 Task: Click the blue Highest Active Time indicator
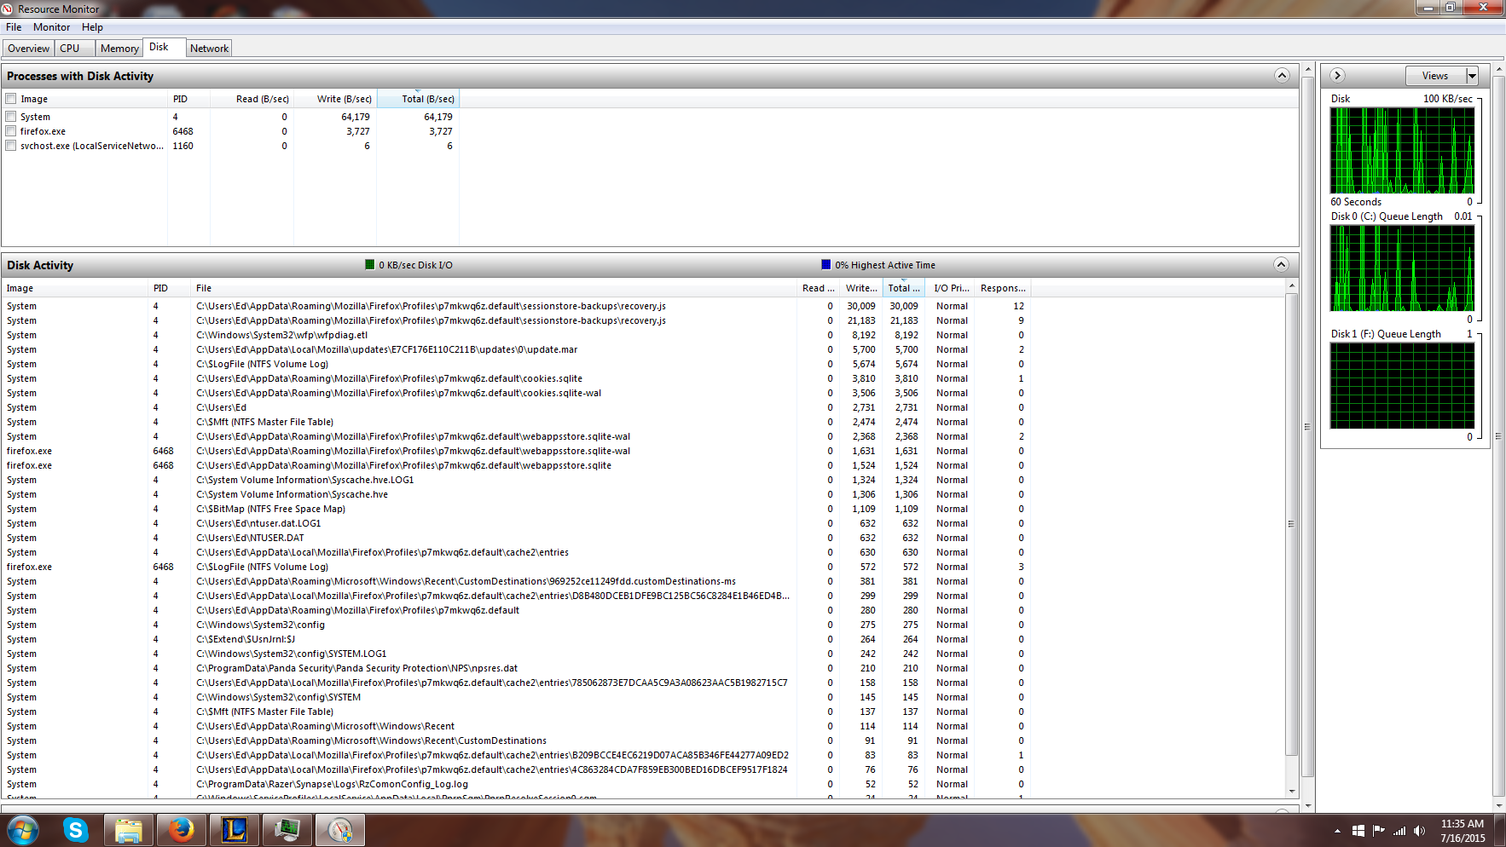click(825, 265)
